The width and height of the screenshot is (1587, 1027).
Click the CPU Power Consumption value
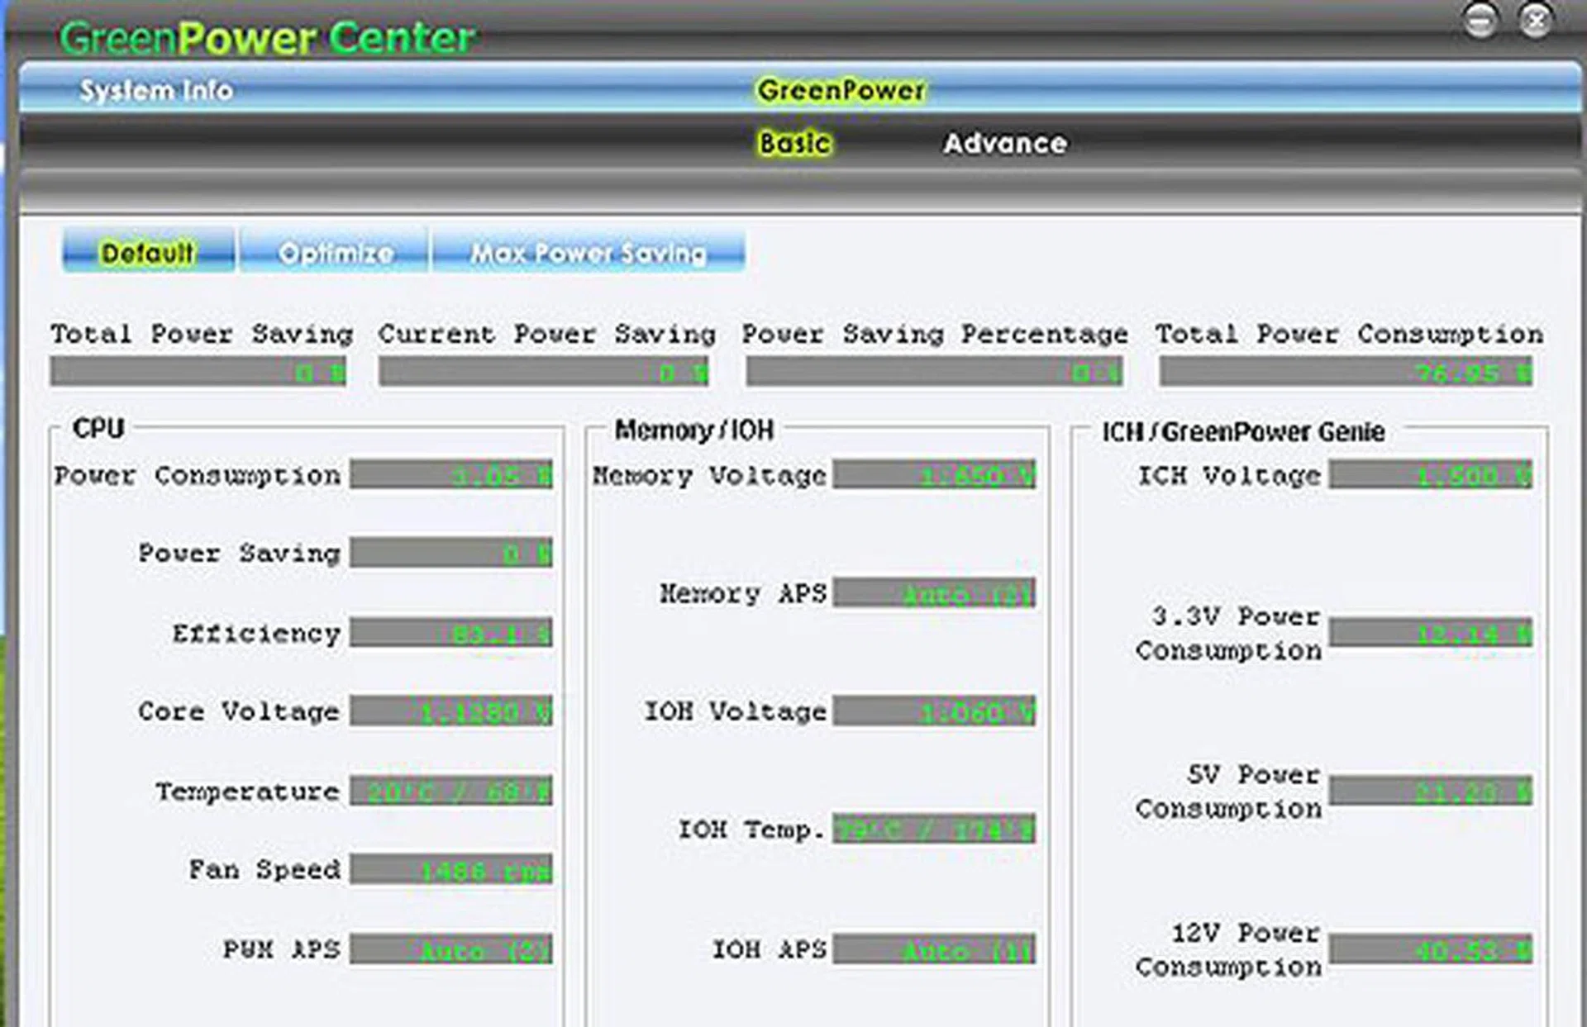point(451,476)
